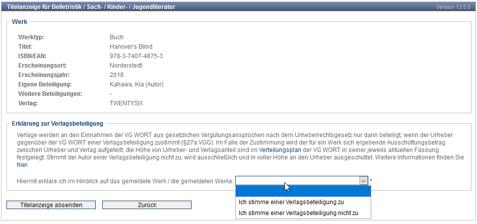The height and width of the screenshot is (224, 477).
Task: Click the 'Werk' section legend
Action: pyautogui.click(x=20, y=22)
